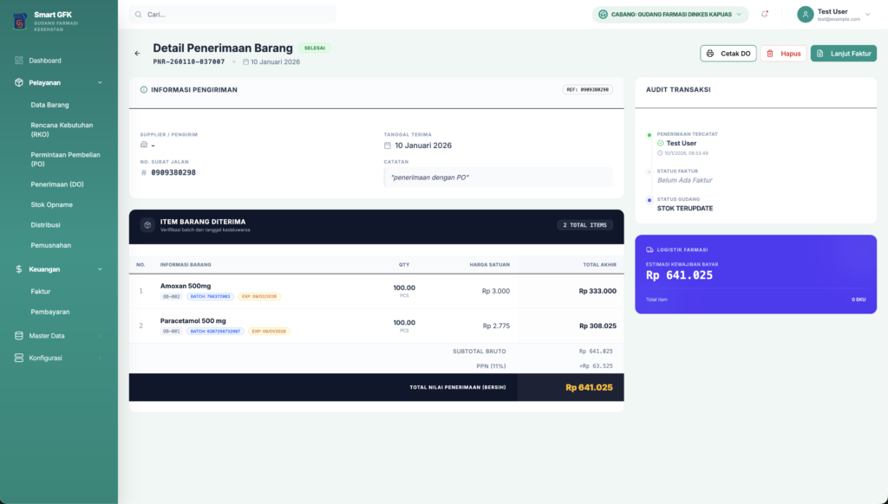Image resolution: width=888 pixels, height=504 pixels.
Task: Expand the Test User account menu
Action: [866, 15]
